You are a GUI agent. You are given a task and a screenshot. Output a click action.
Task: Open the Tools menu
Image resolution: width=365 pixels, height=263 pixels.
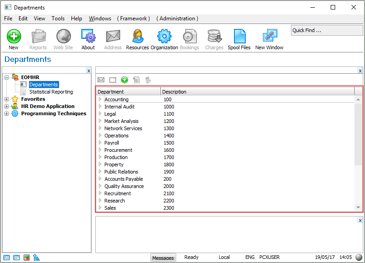tap(58, 19)
